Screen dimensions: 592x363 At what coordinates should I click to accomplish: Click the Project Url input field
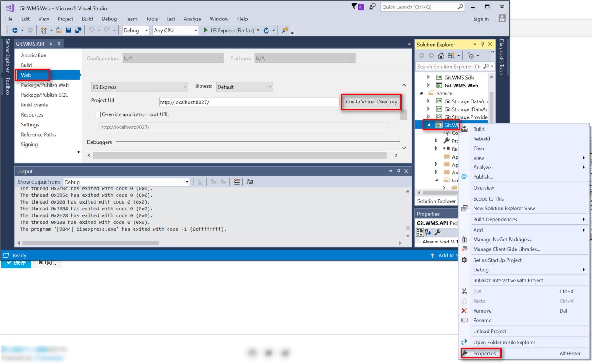249,102
